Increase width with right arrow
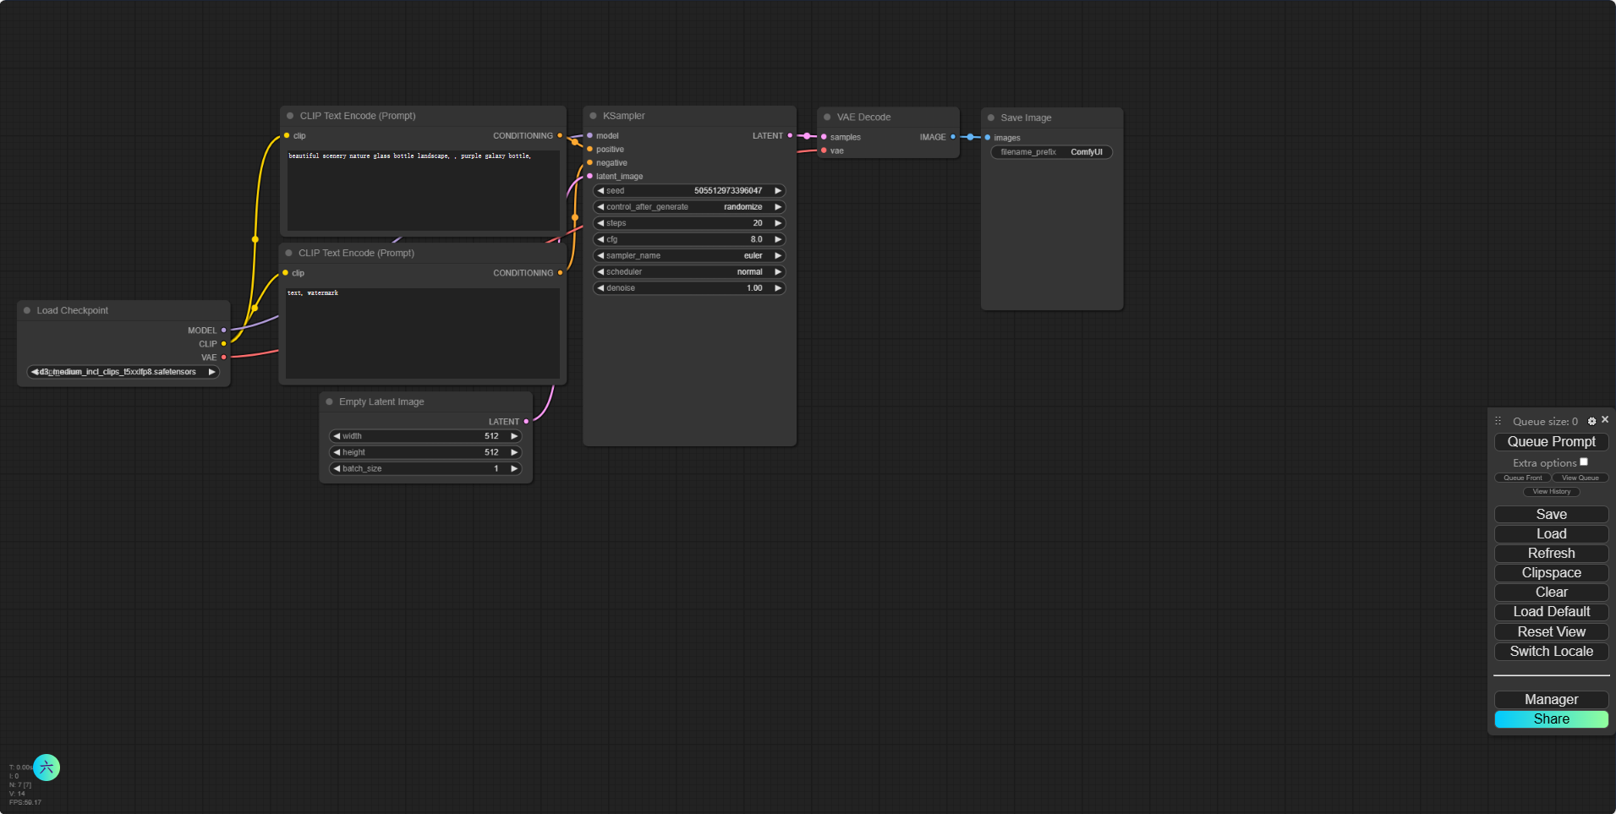 (513, 436)
